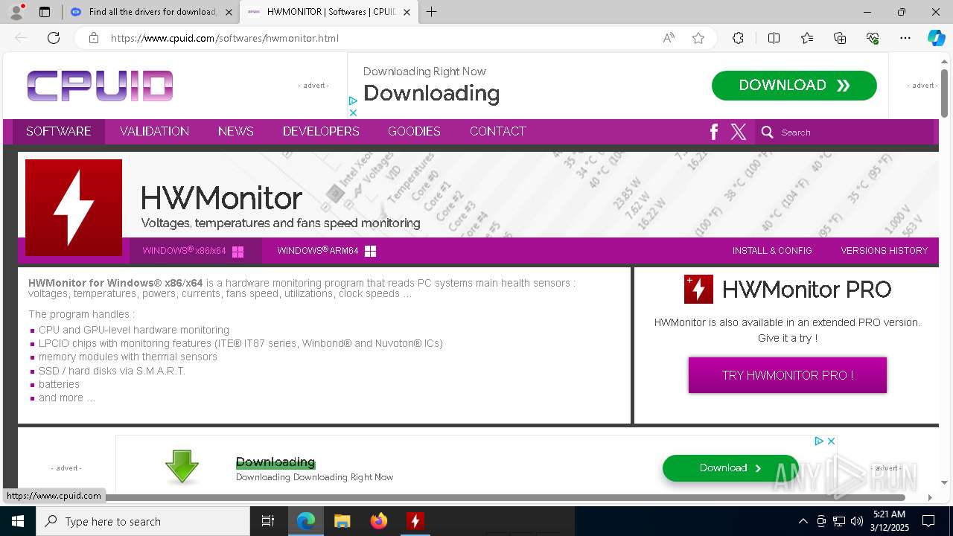
Task: Open the SOFTWARE menu
Action: point(58,131)
